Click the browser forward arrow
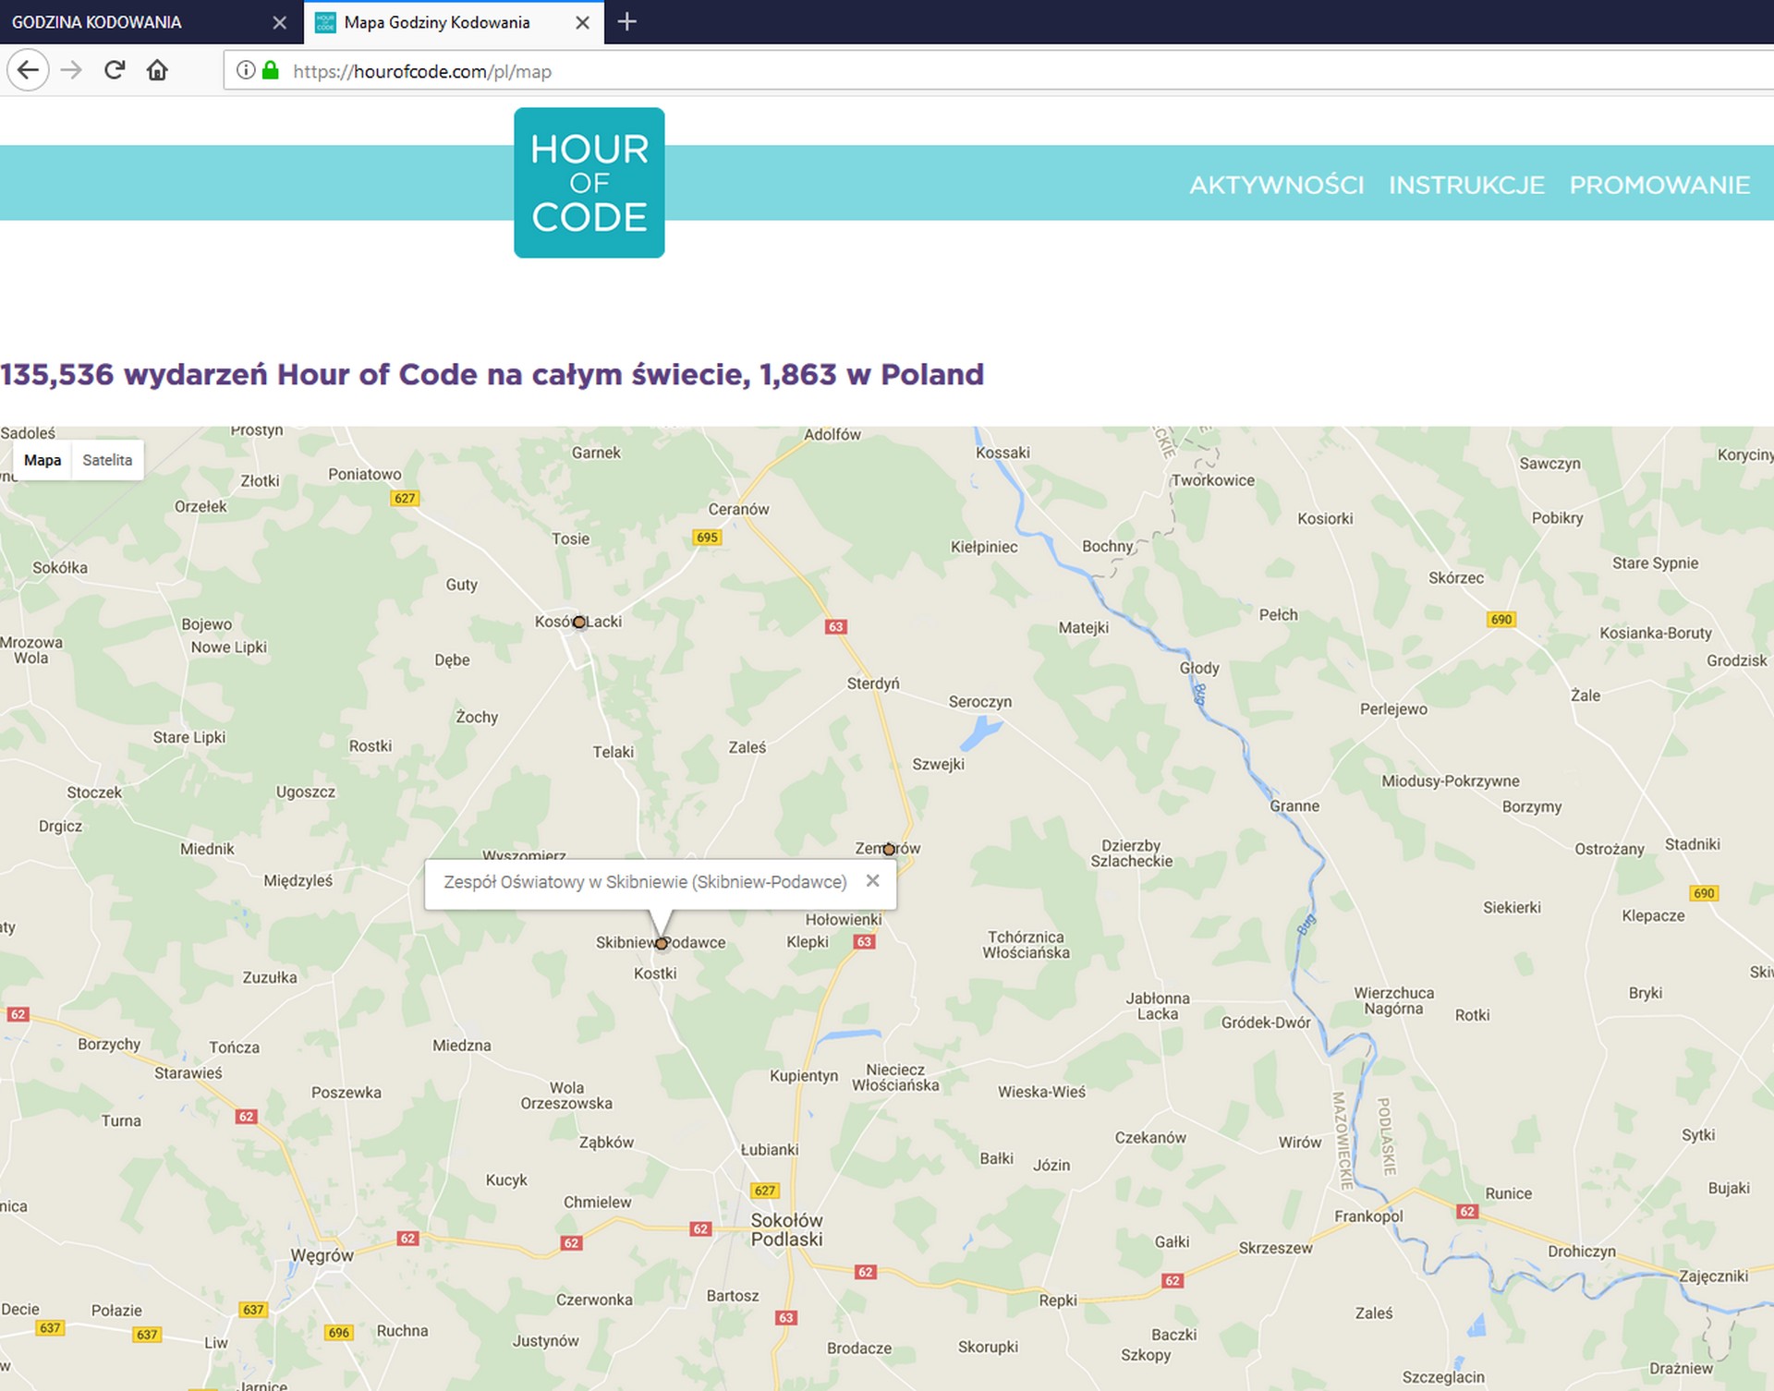 (x=71, y=70)
